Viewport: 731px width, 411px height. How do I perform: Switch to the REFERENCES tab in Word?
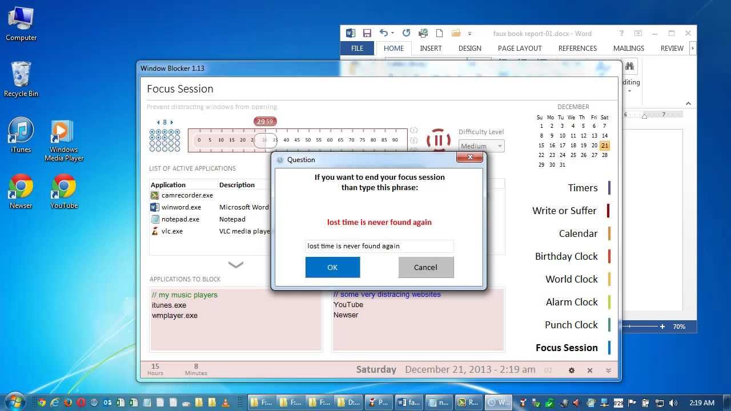tap(577, 49)
